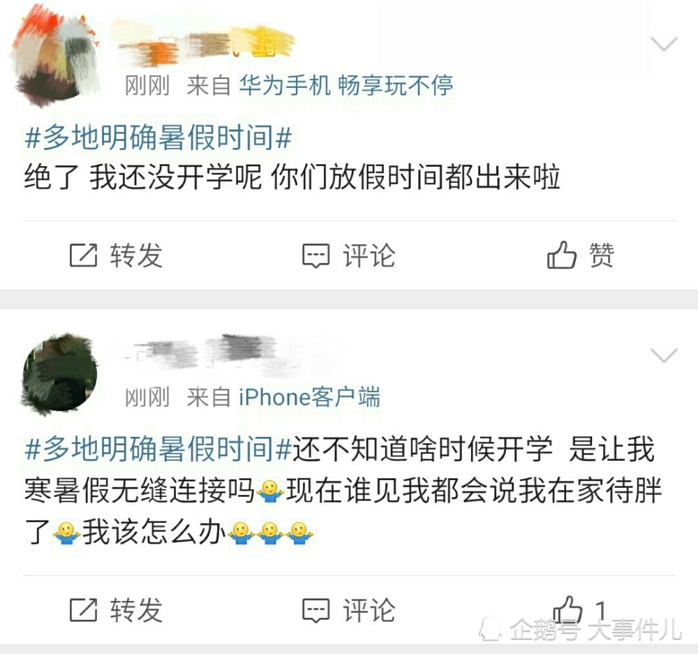Open hashtag #多地明确暑假时间# in first post
698x654 pixels.
[x=158, y=137]
